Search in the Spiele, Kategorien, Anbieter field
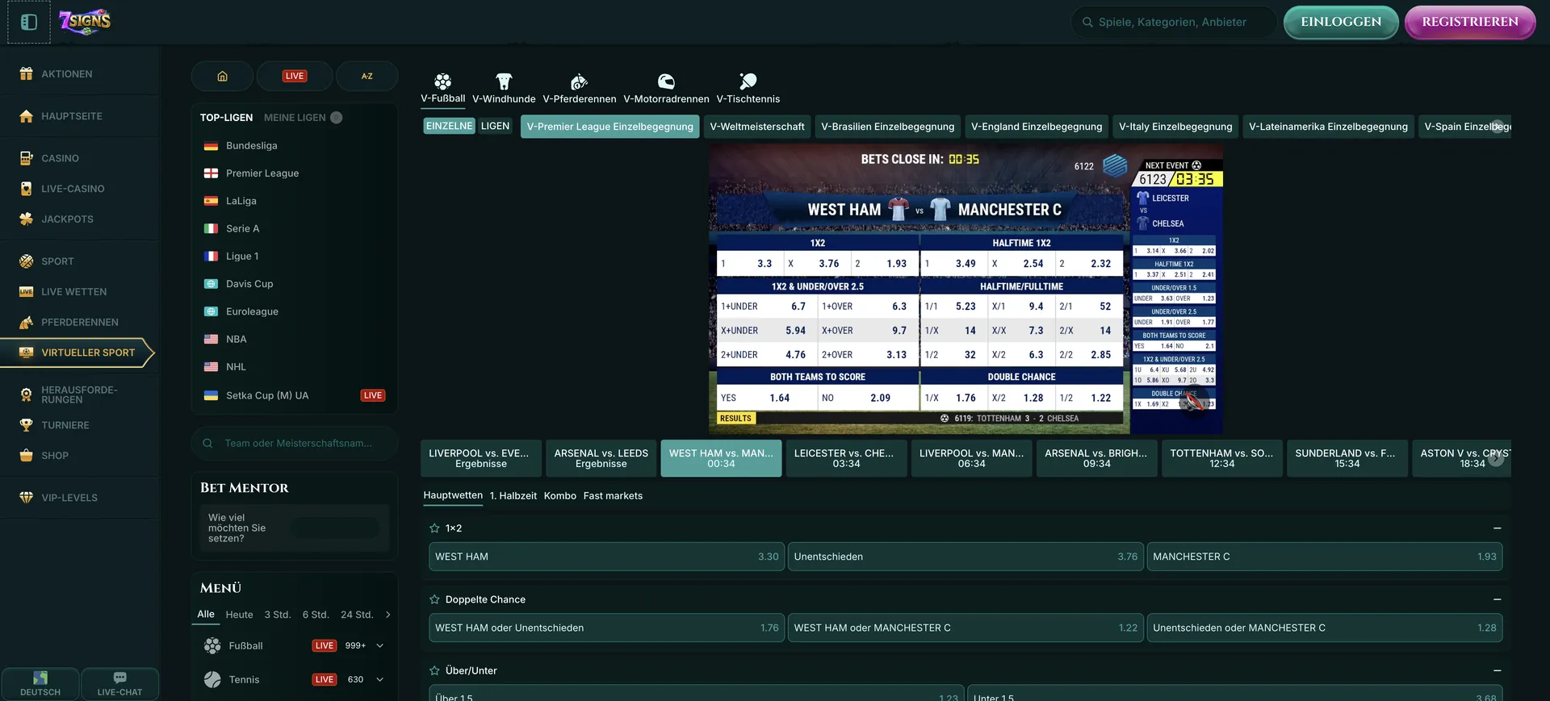Screen dimensions: 1550x701 (x=1174, y=22)
